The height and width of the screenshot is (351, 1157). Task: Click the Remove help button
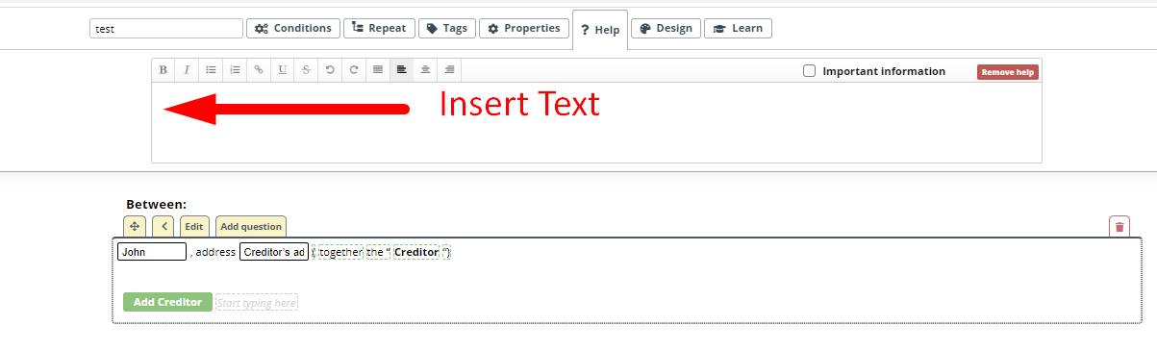(x=1008, y=72)
